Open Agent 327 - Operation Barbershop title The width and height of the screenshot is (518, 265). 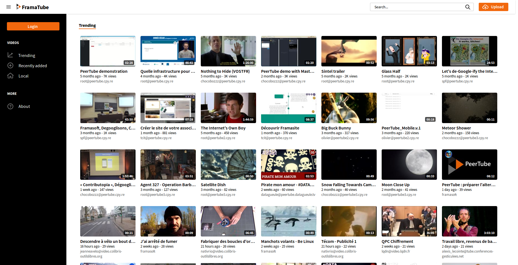point(168,185)
